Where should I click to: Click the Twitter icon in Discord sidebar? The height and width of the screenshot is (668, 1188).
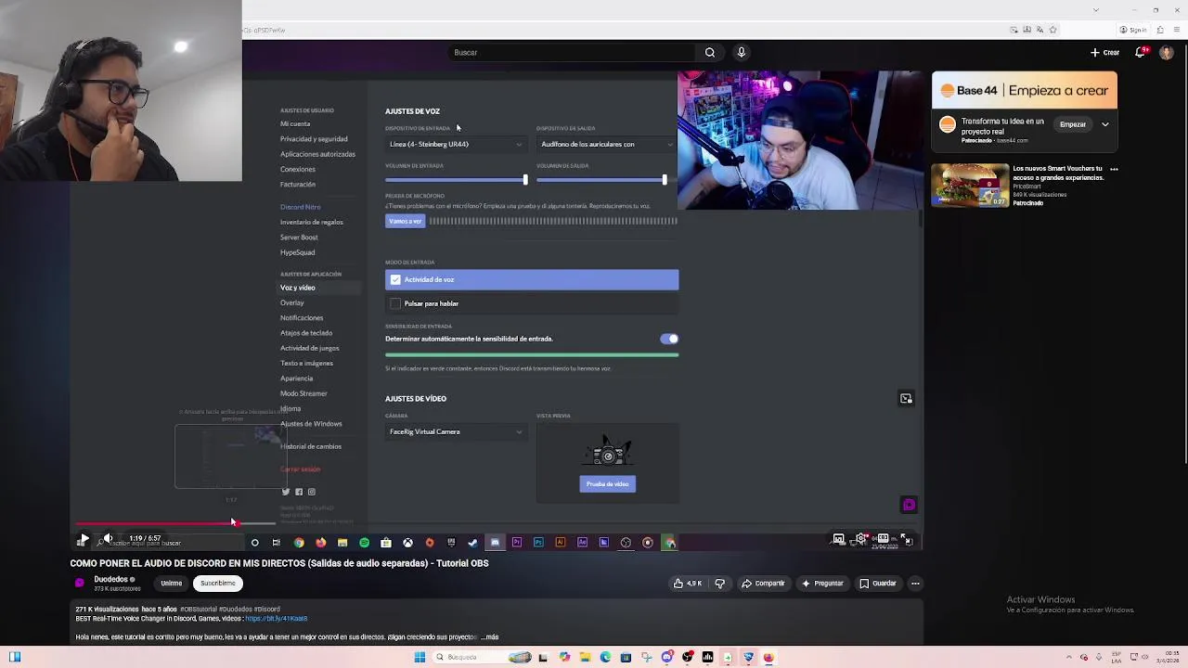click(286, 492)
